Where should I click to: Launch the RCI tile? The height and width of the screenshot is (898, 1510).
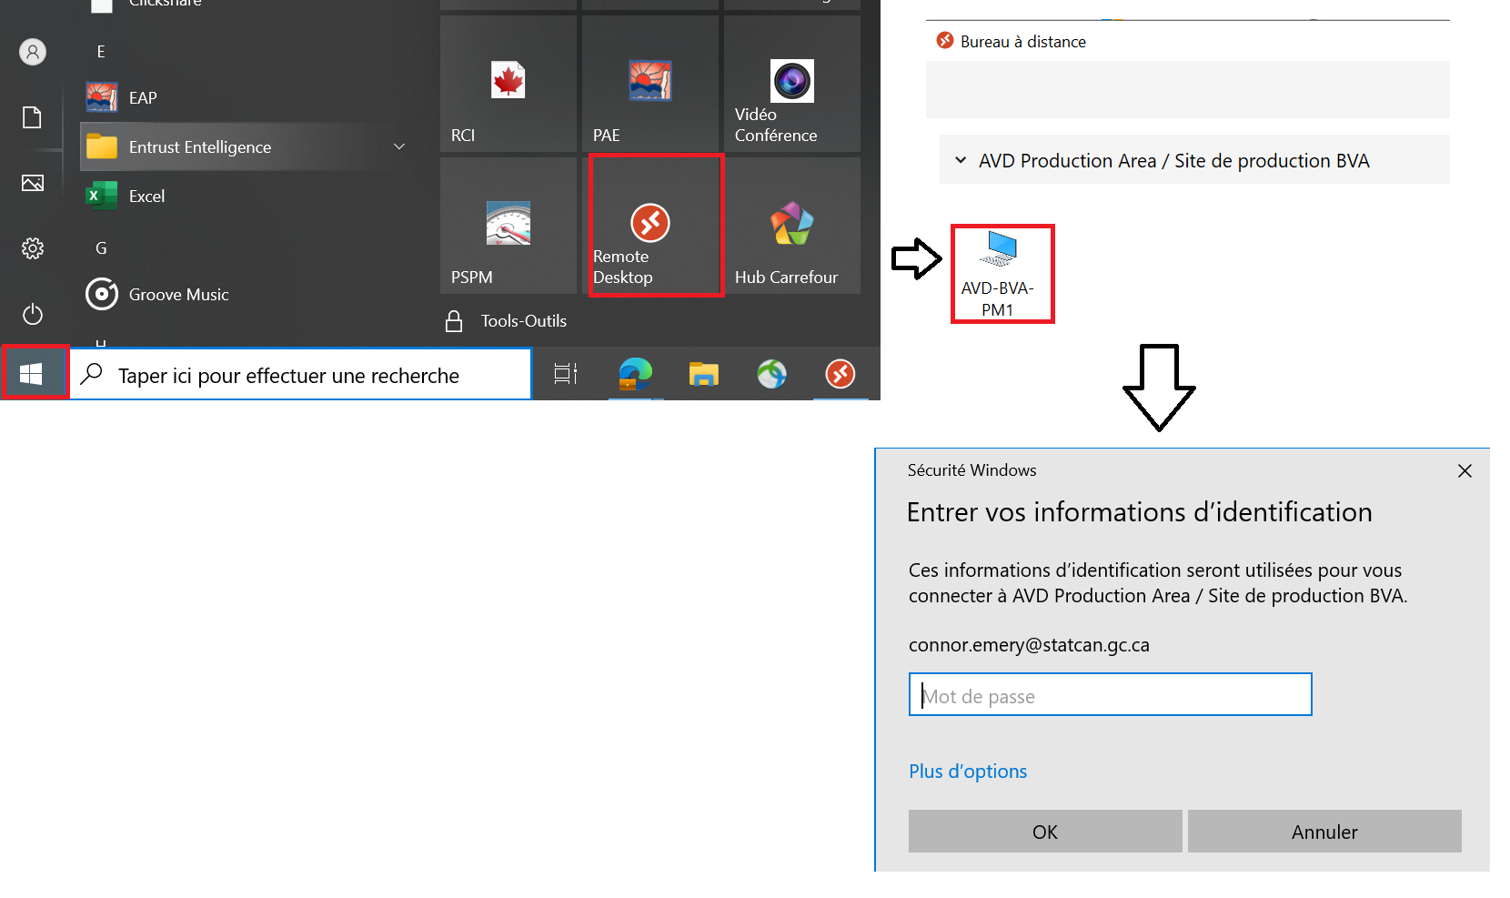click(x=508, y=84)
